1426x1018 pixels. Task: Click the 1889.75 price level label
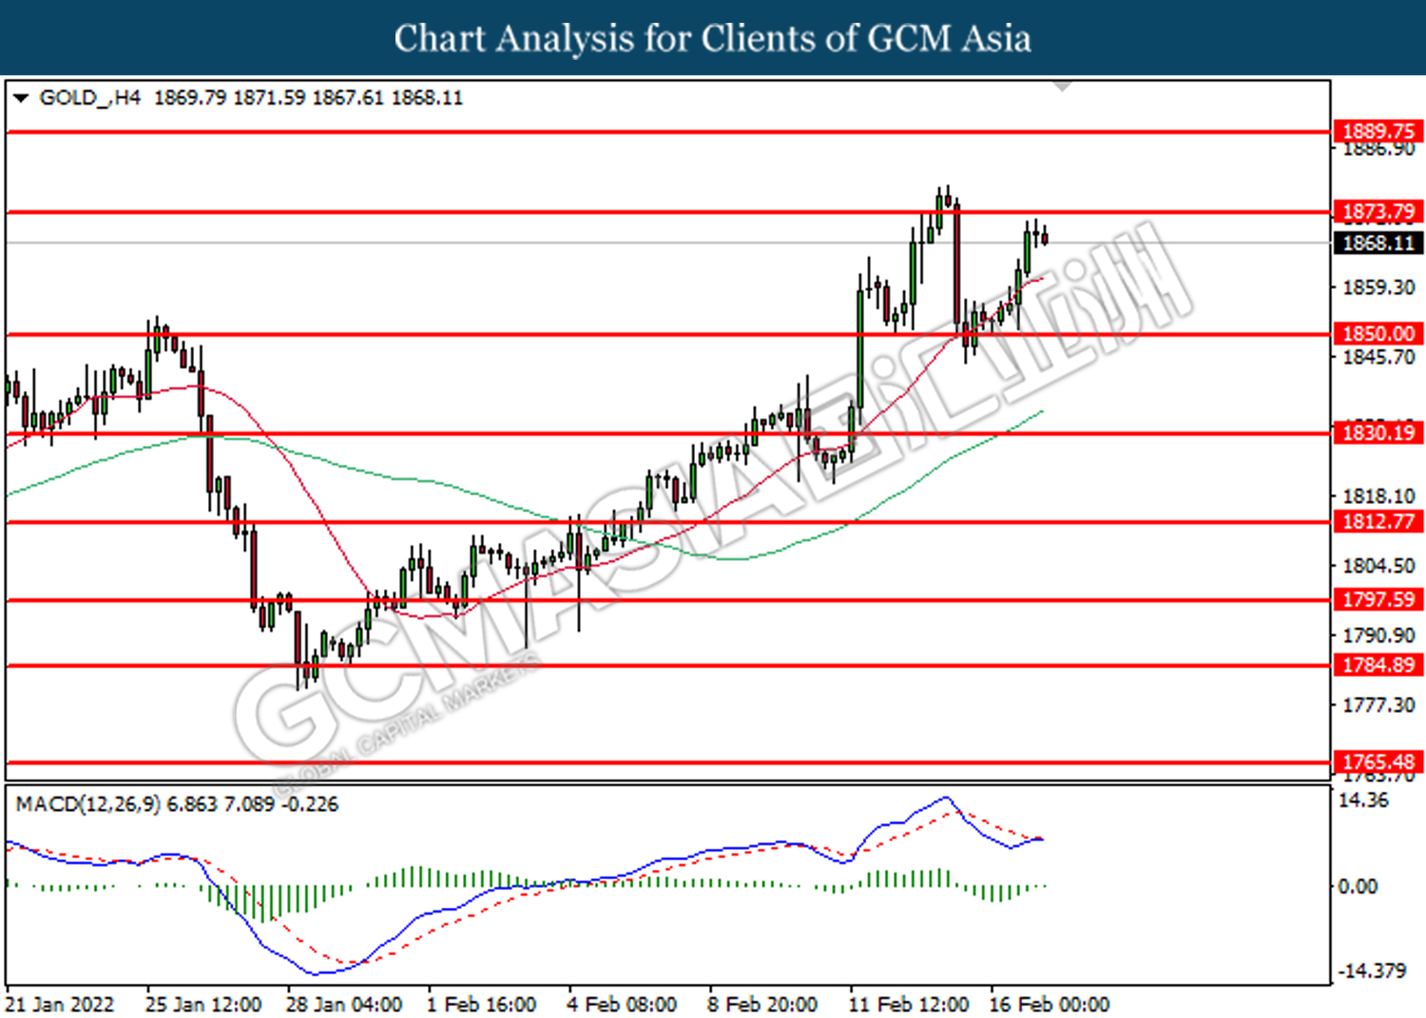click(1378, 131)
